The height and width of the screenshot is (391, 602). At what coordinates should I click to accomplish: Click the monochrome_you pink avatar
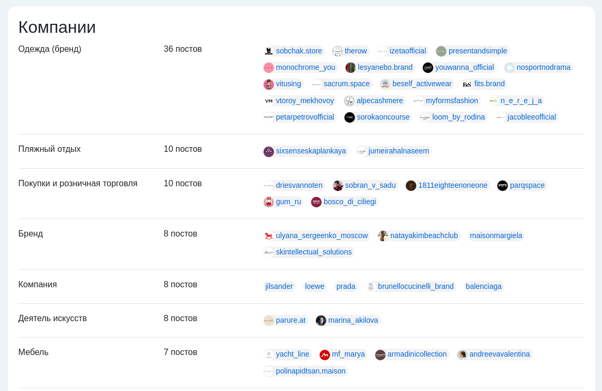[x=269, y=68]
